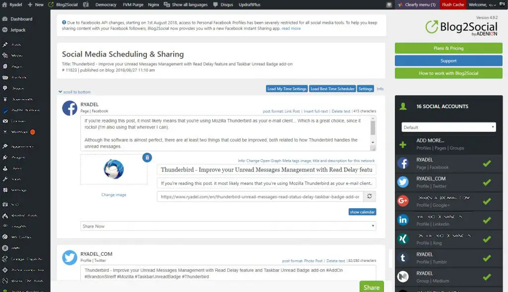This screenshot has width=508, height=292.
Task: Follow the read more link in notice
Action: (291, 28)
